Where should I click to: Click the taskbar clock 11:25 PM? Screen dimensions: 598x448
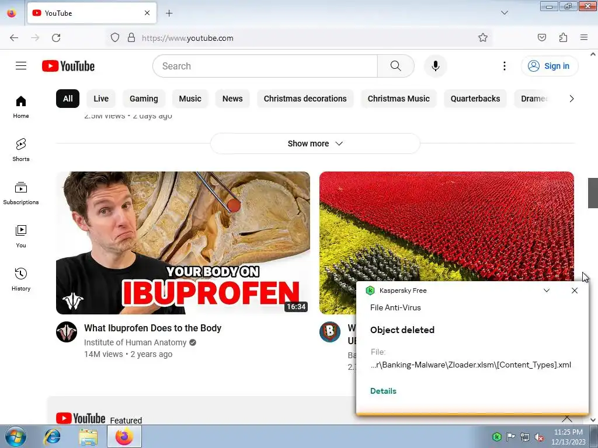(568, 432)
